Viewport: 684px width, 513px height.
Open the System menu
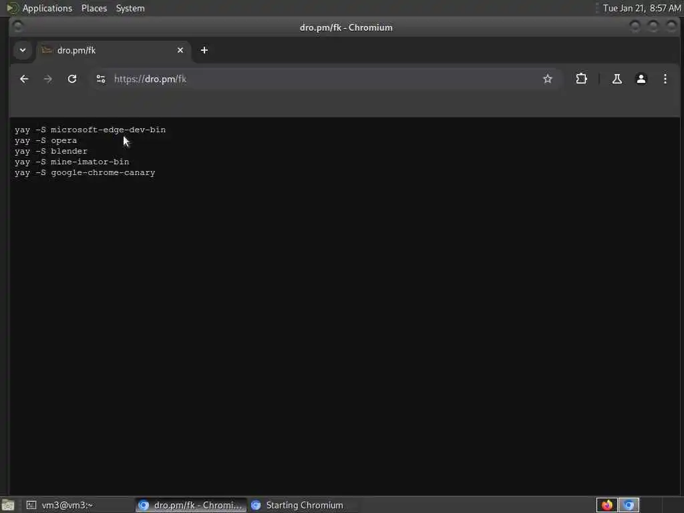click(130, 8)
